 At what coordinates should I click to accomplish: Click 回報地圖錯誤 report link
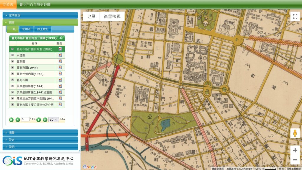(293, 169)
